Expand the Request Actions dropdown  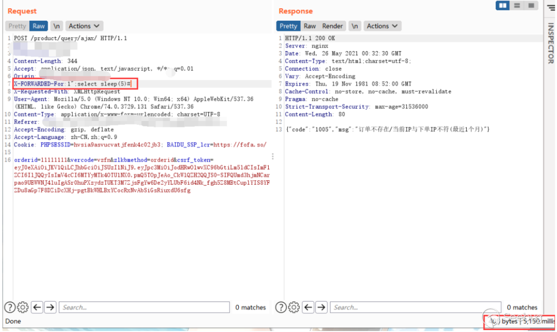(x=85, y=26)
